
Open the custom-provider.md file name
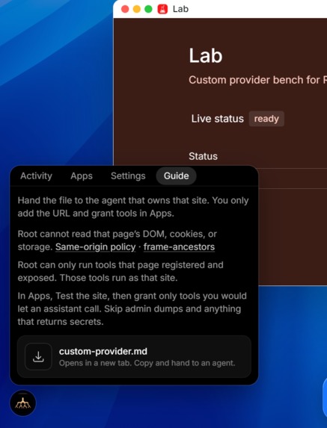click(103, 351)
